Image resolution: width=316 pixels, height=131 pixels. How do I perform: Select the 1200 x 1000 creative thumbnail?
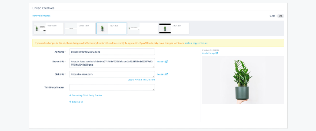tap(80, 28)
